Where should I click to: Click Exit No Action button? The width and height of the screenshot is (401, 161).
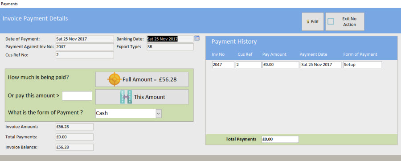coord(345,22)
